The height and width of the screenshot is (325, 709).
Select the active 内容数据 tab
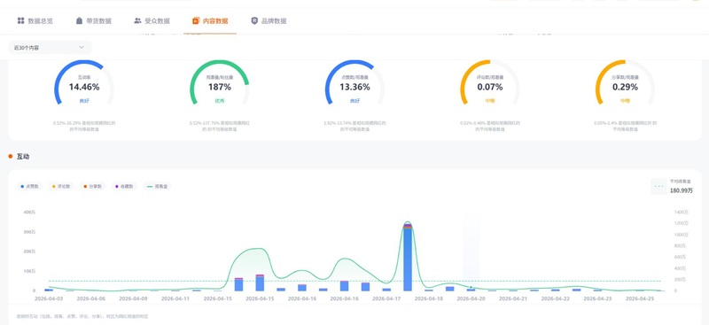(x=210, y=20)
